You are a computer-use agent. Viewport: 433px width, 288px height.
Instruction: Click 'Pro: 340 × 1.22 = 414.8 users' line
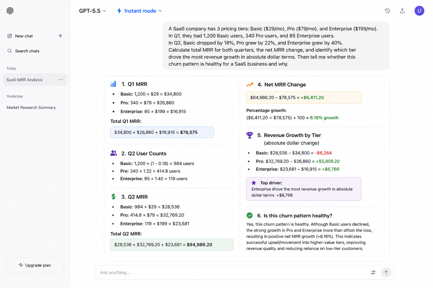(x=150, y=171)
